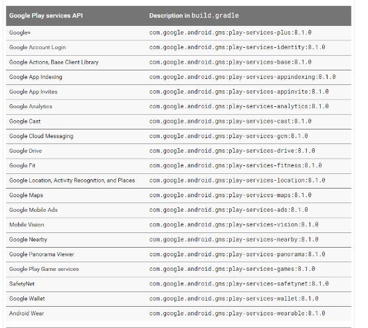Select the play-services-location:8.1.0 dependency string
The image size is (368, 328).
pos(237,181)
